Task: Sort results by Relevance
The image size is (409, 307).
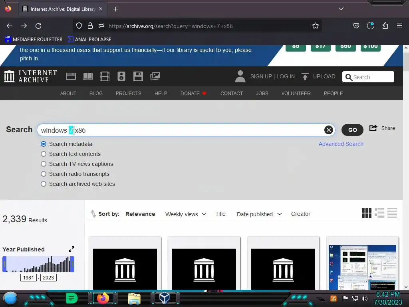Action: pos(140,214)
